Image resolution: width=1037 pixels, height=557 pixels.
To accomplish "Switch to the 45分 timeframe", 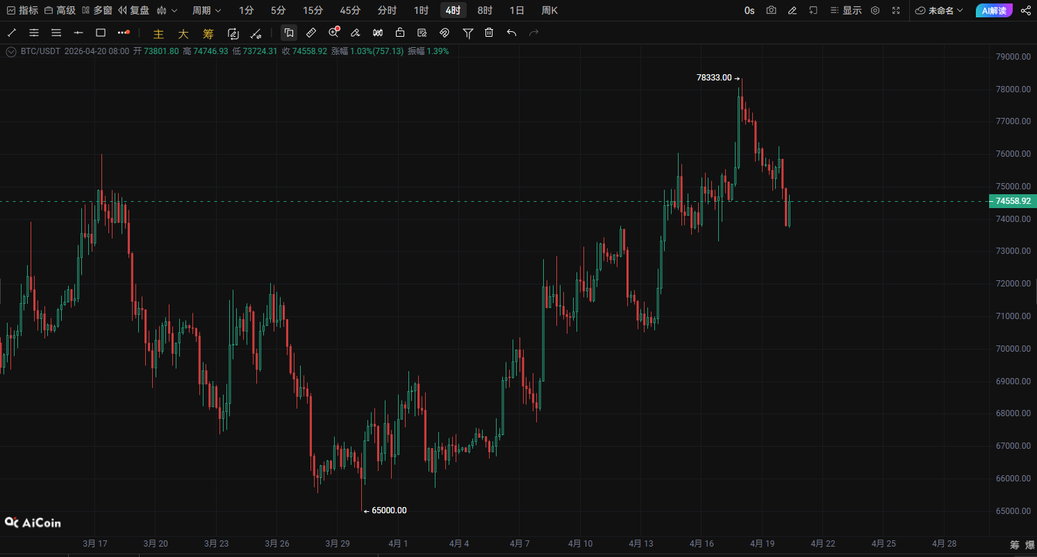I will click(350, 10).
